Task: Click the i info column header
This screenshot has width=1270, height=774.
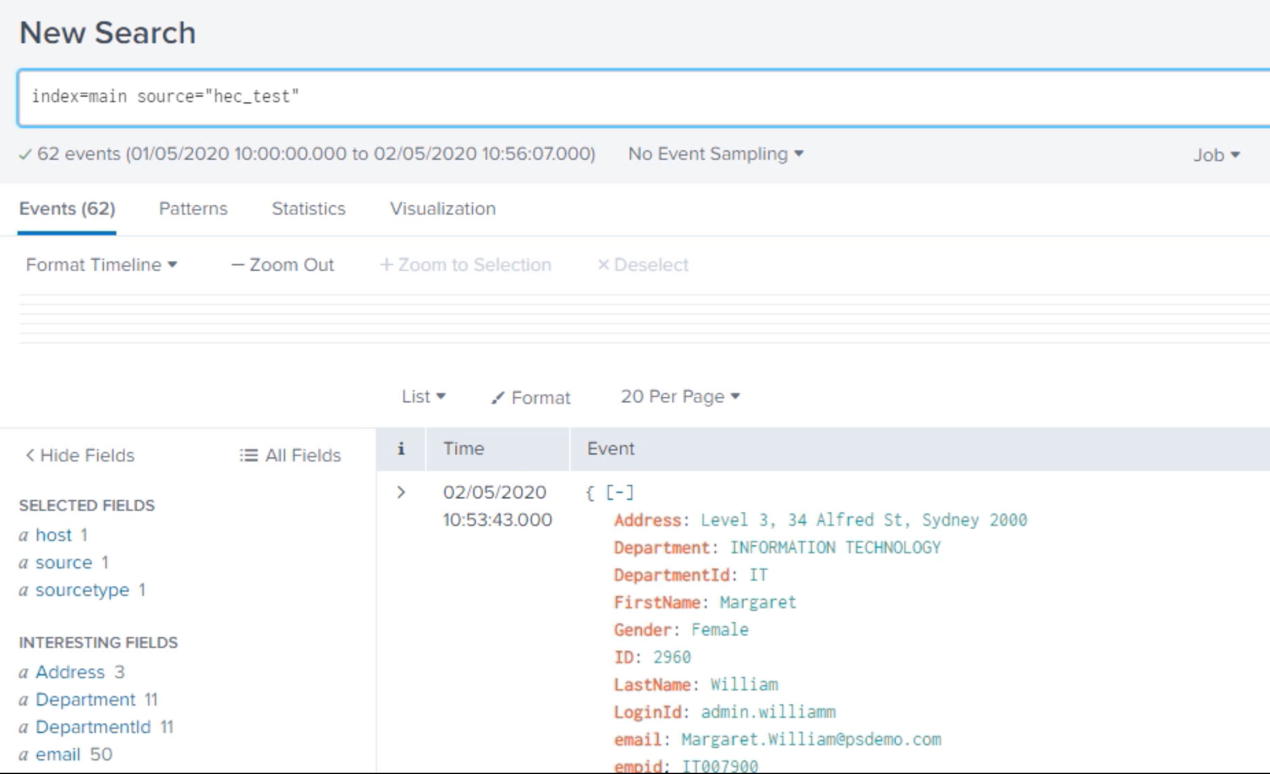Action: click(x=401, y=449)
